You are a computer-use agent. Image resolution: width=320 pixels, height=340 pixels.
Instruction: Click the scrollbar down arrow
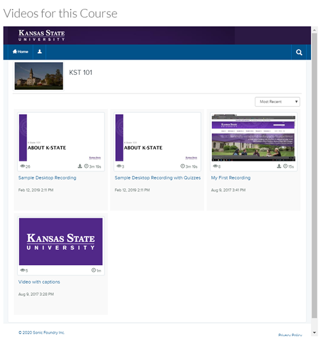314,332
